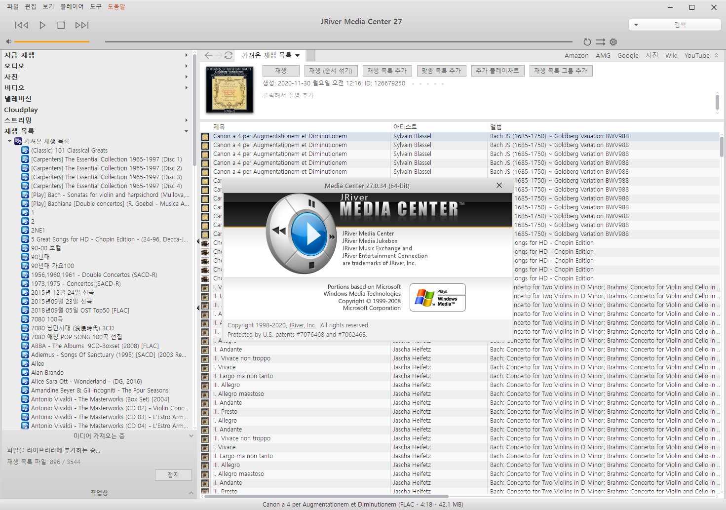Expand the 사진 sidebar section arrow
Image resolution: width=726 pixels, height=510 pixels.
pyautogui.click(x=186, y=77)
